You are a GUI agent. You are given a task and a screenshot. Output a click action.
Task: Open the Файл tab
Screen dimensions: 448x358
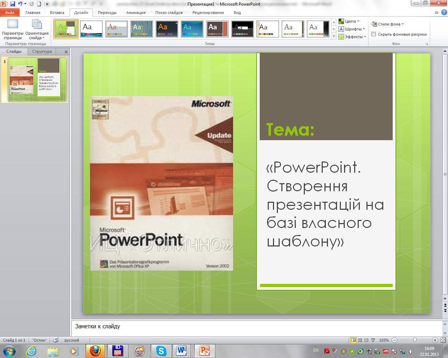pyautogui.click(x=10, y=13)
